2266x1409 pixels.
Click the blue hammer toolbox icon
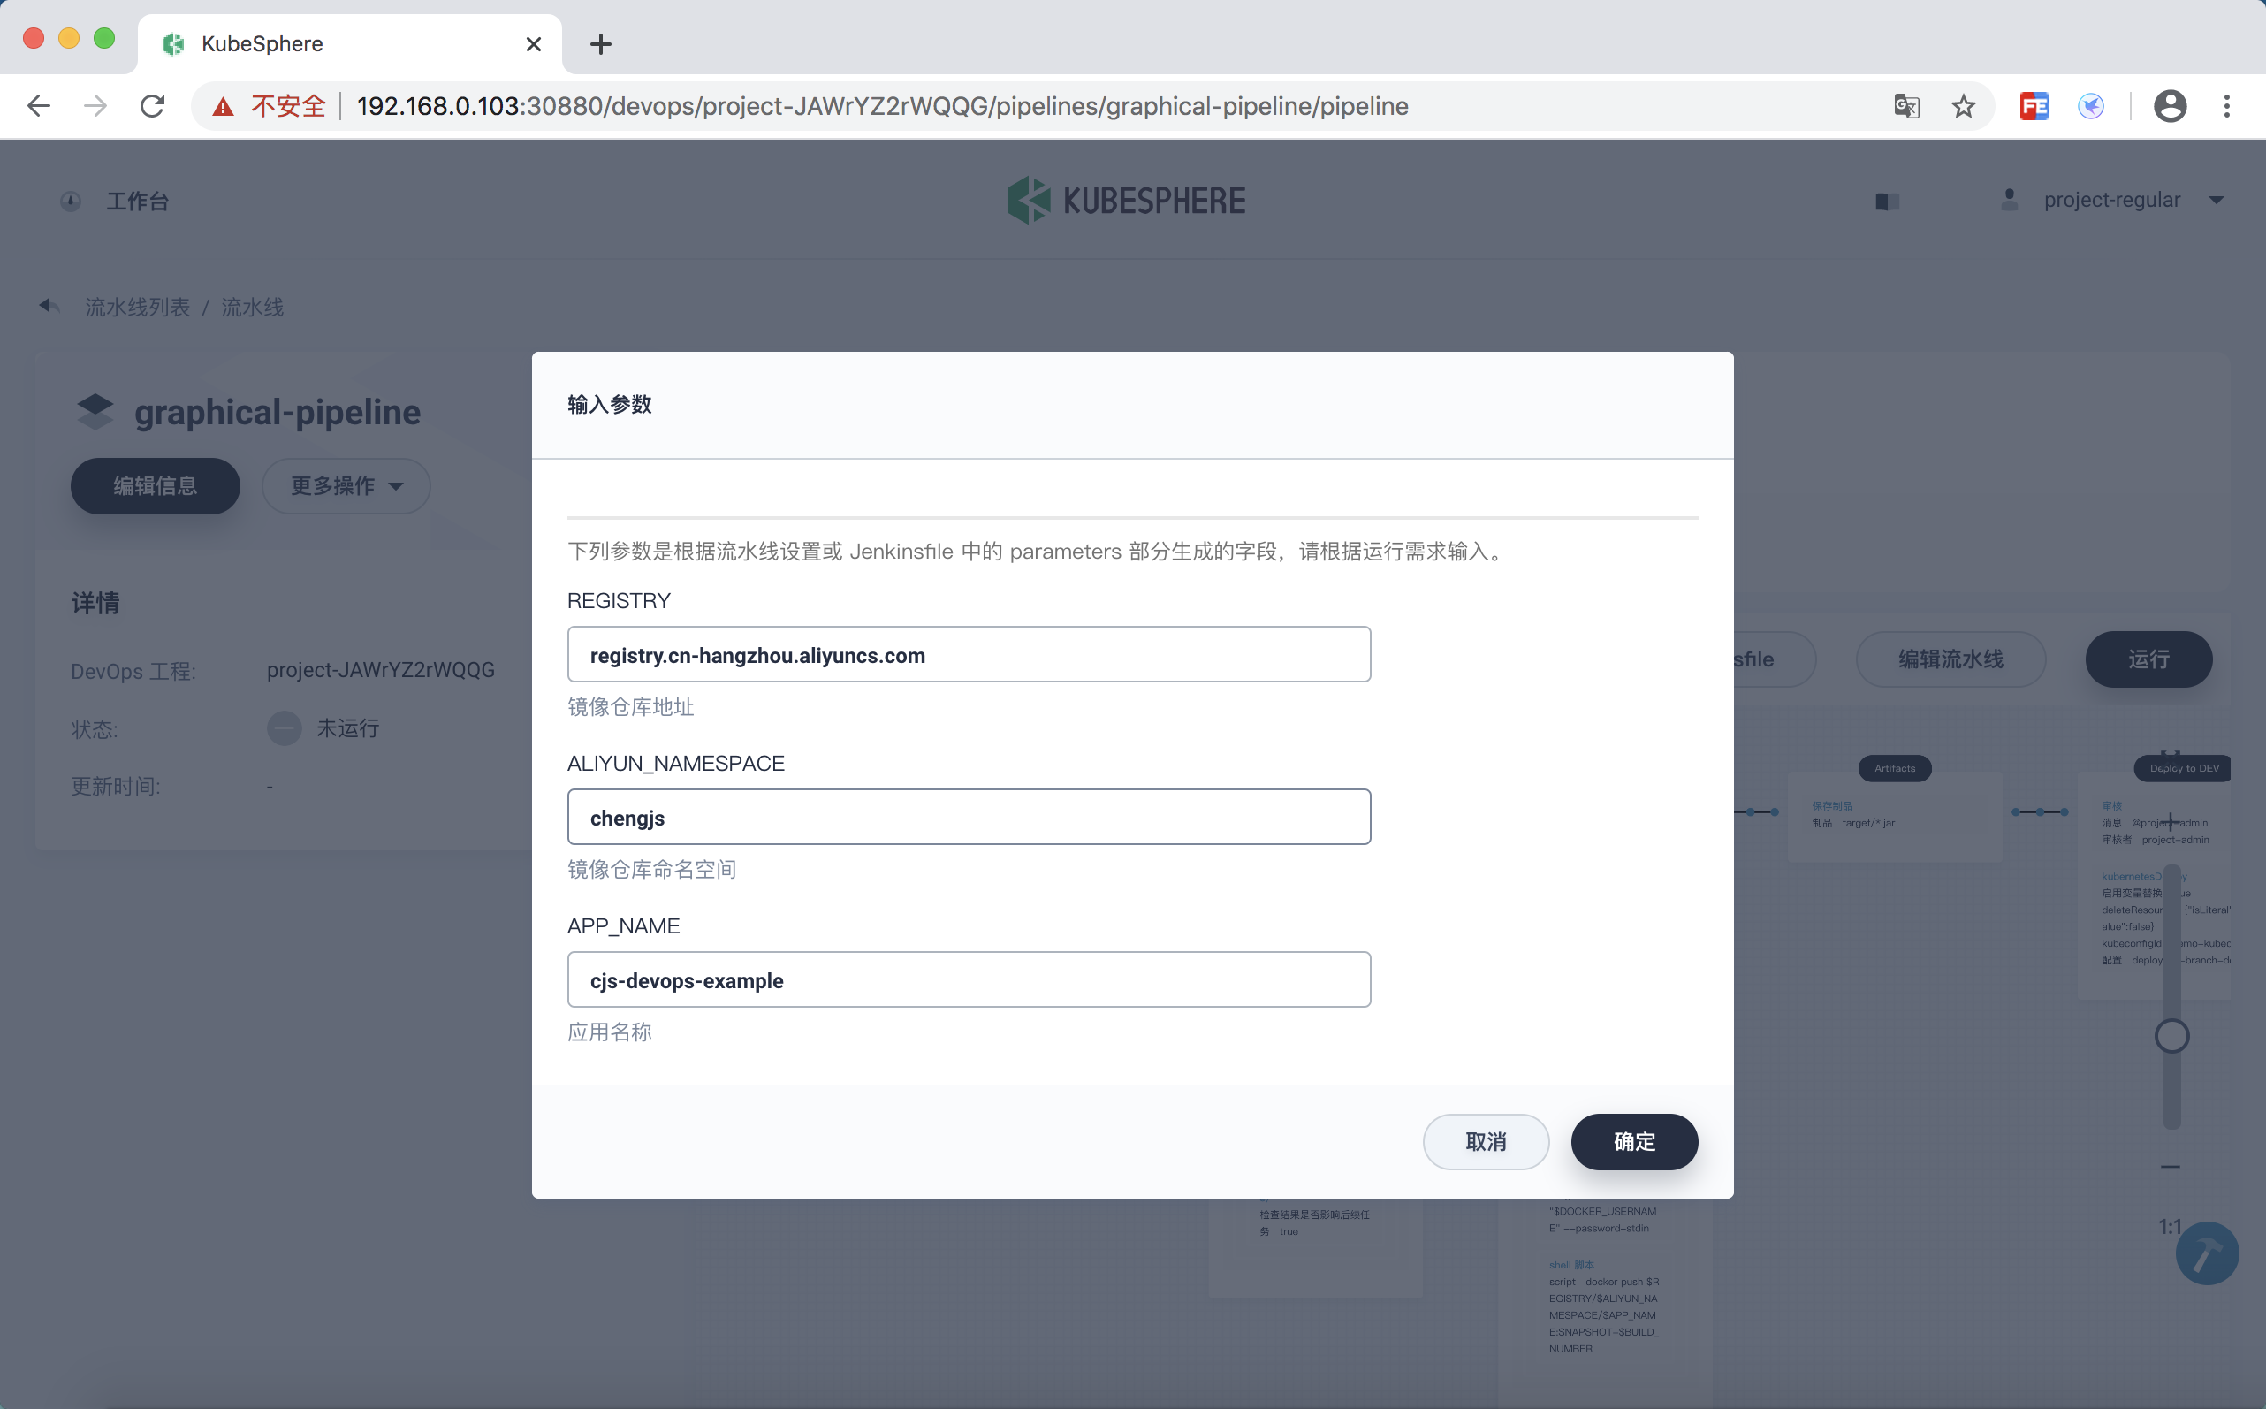point(2207,1254)
